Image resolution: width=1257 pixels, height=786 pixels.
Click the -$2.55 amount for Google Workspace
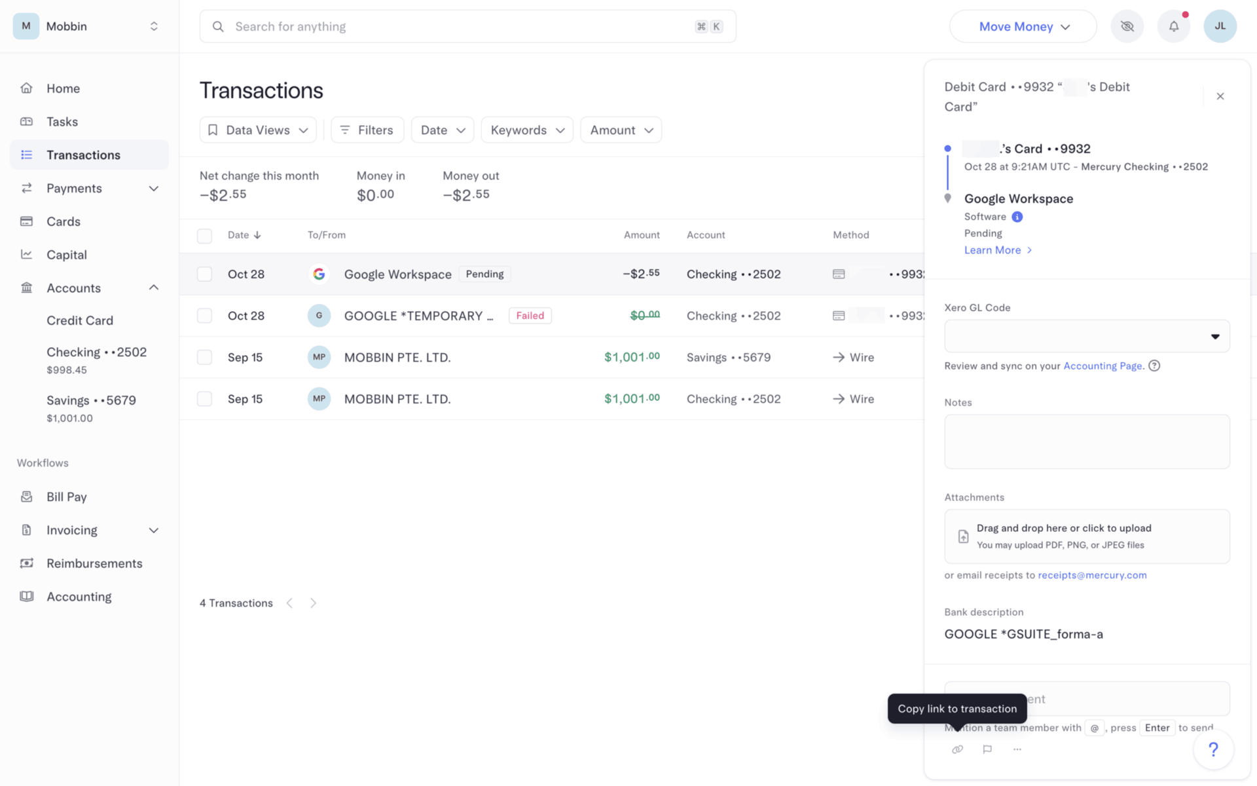(x=641, y=274)
